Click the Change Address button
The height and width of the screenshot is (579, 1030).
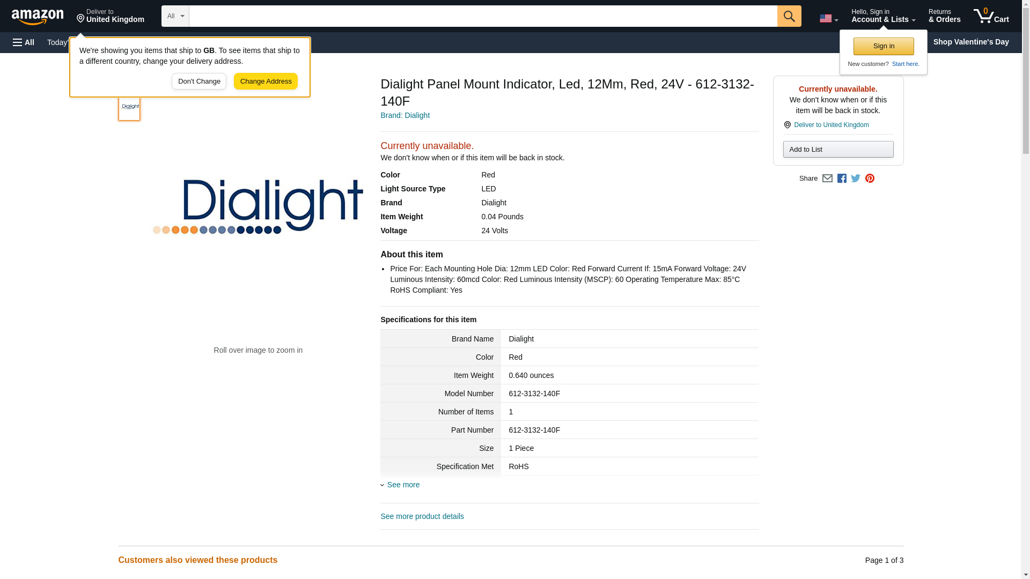(266, 81)
